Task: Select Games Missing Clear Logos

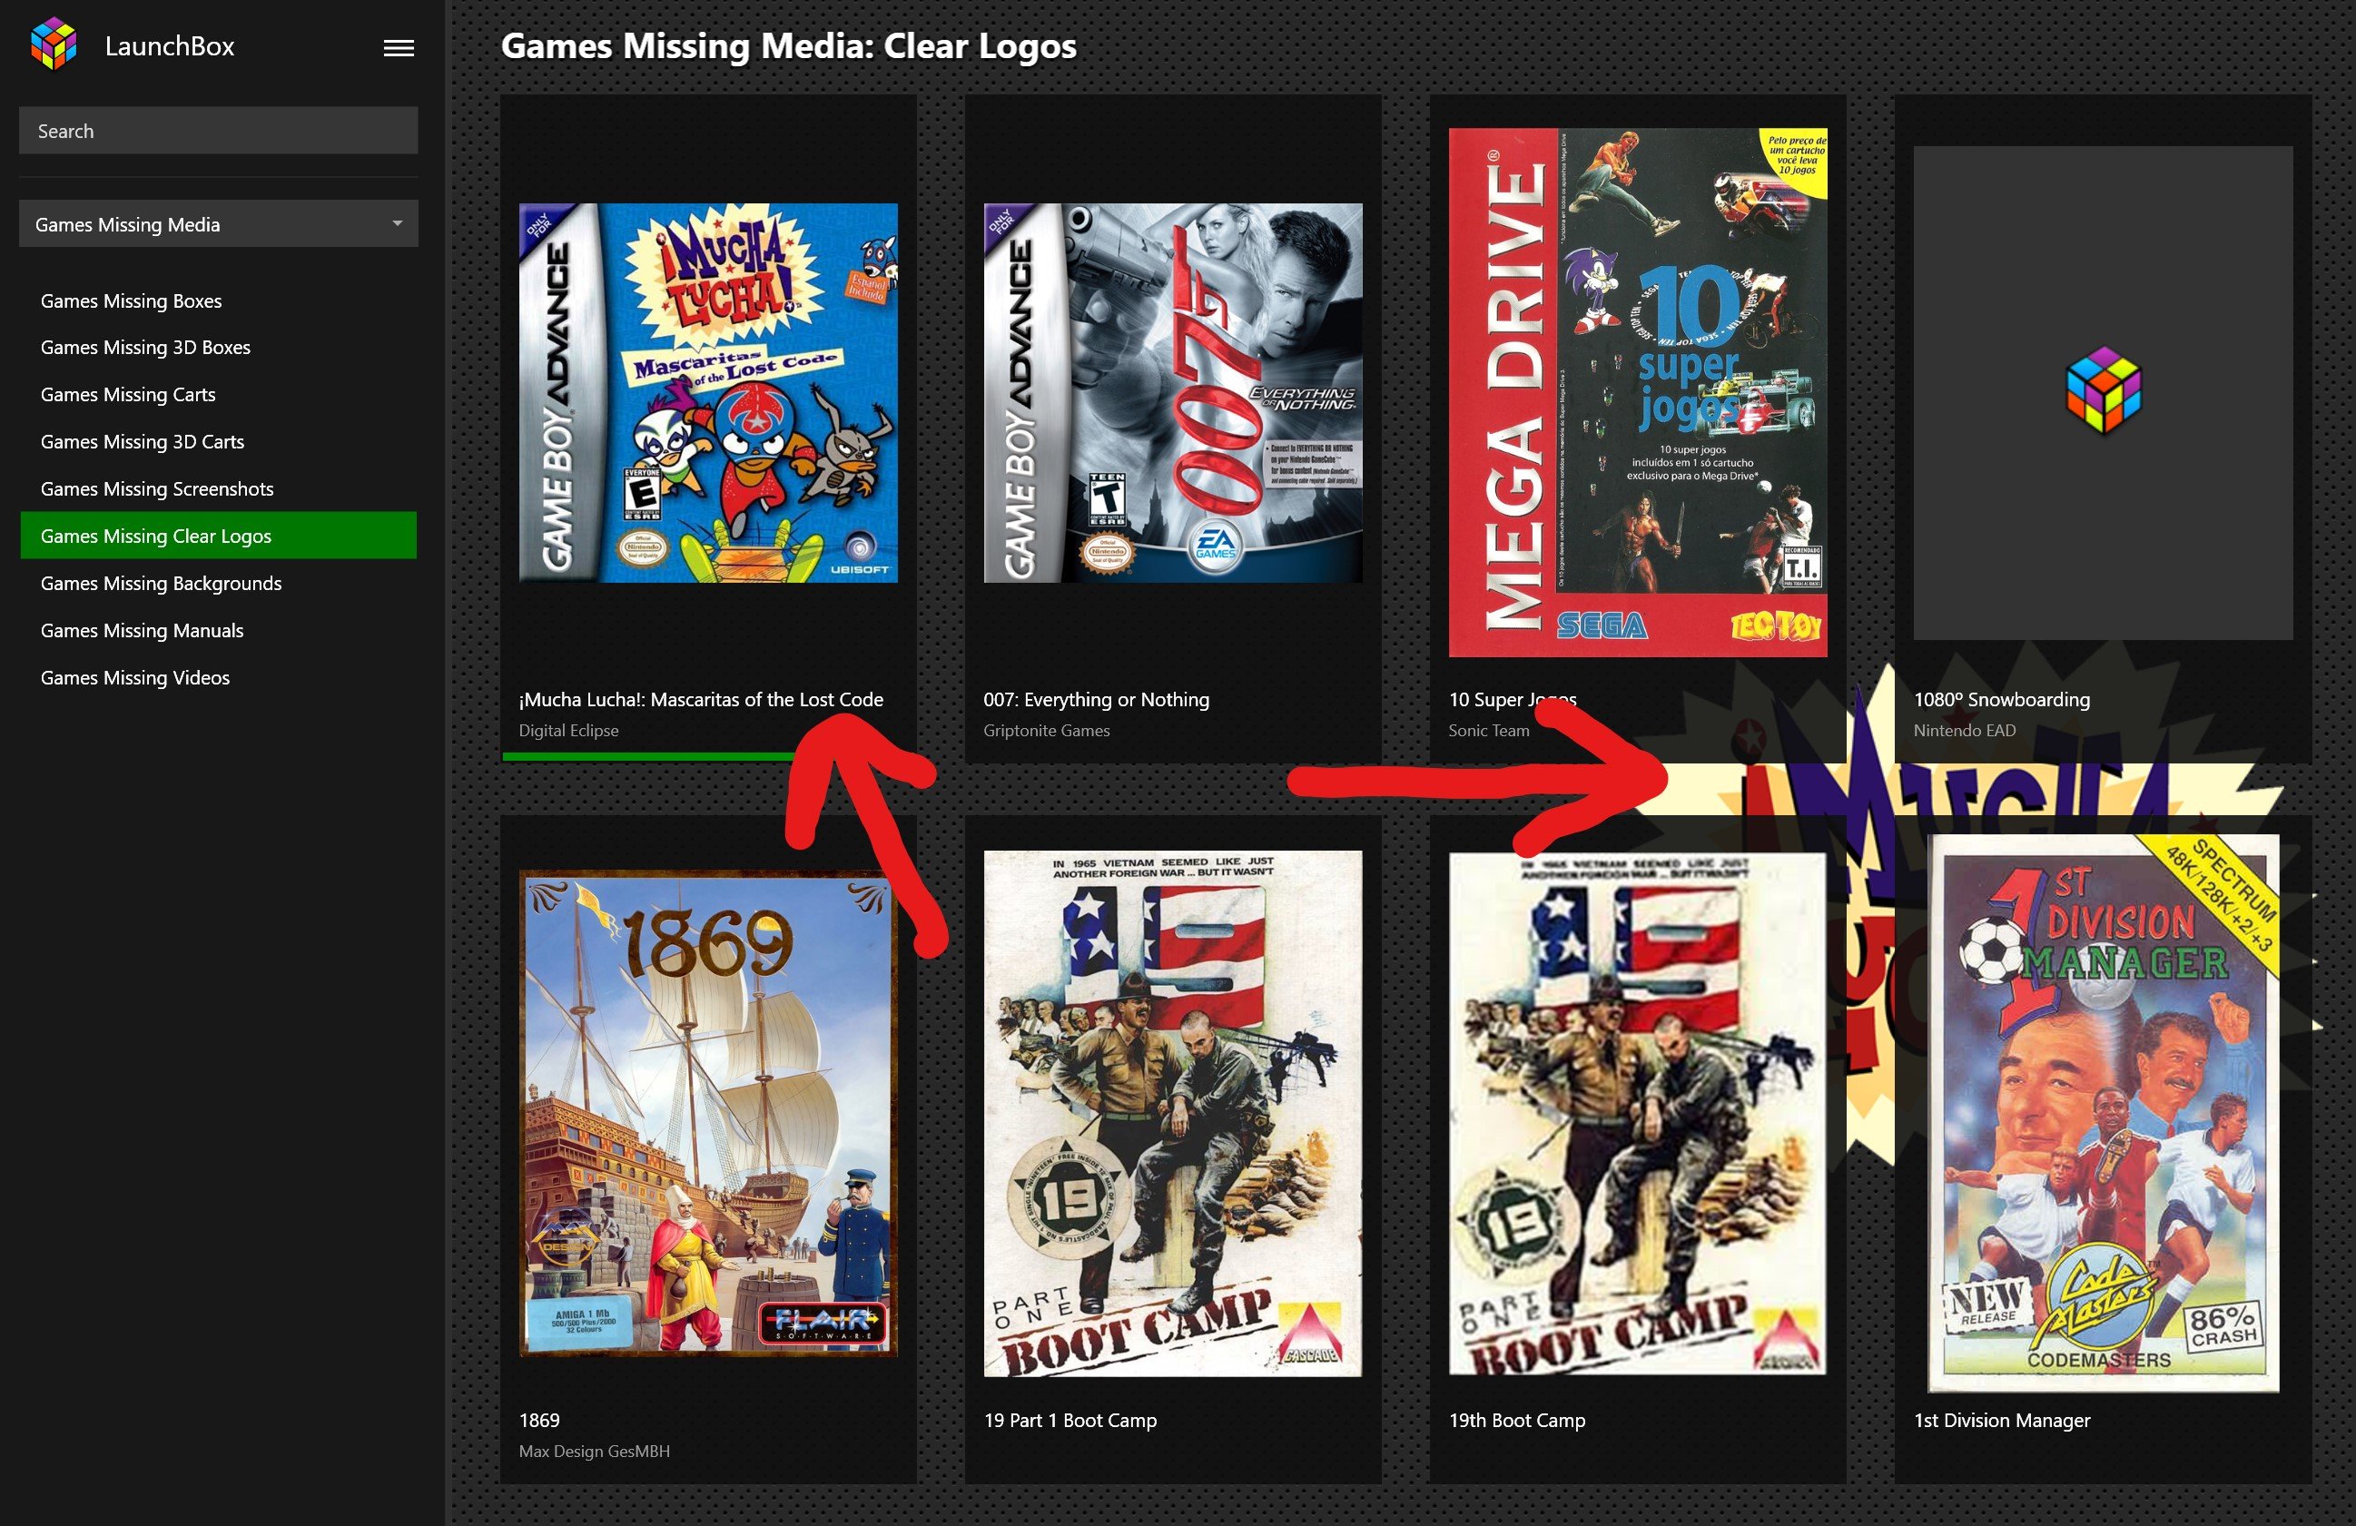Action: point(218,536)
